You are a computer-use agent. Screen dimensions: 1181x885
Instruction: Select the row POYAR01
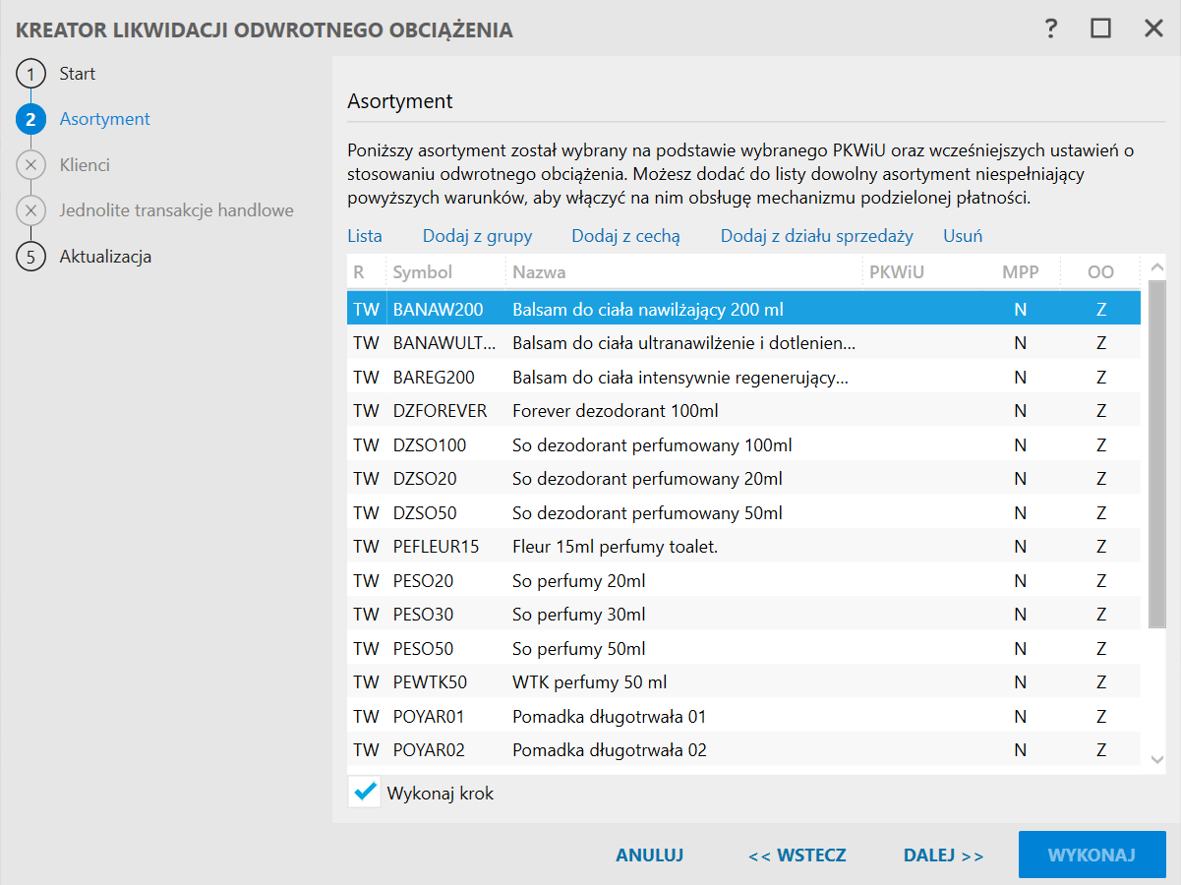(743, 716)
